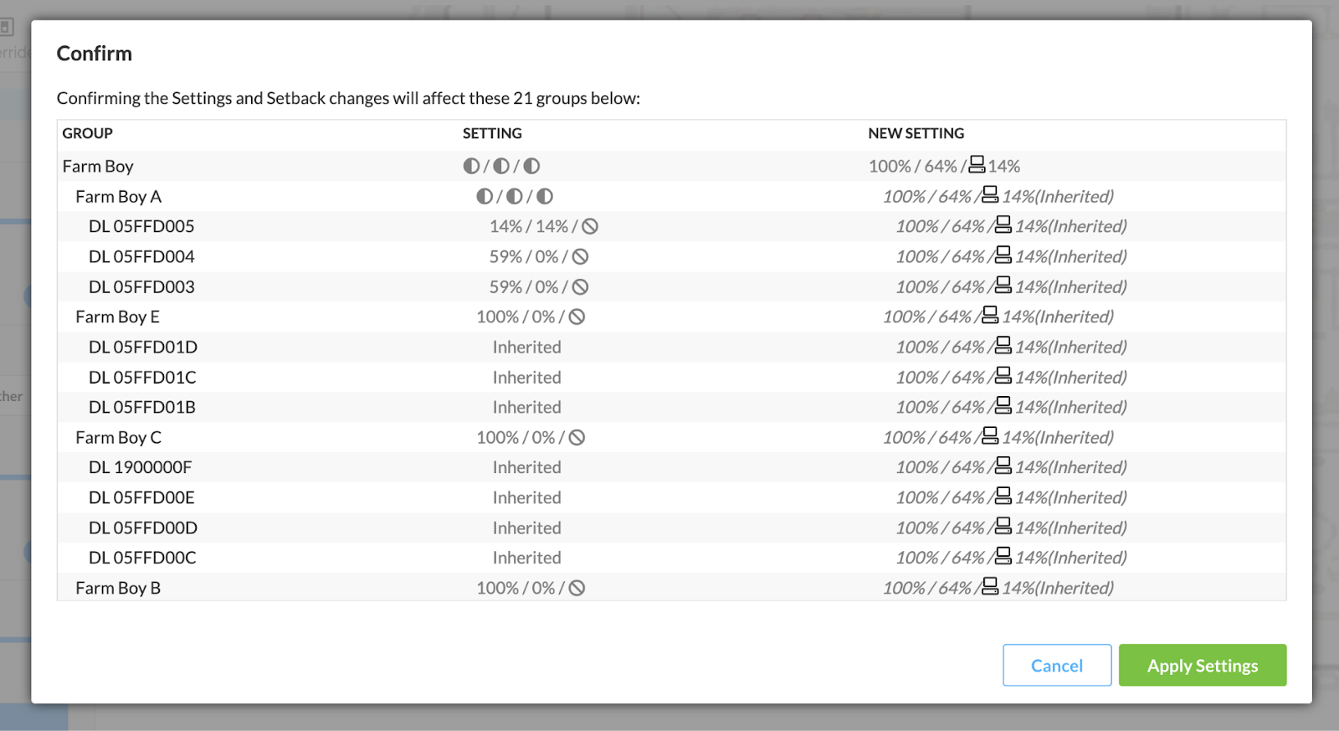Select the Farm Boy A group name
Screen dimensions: 1339x731
[118, 197]
